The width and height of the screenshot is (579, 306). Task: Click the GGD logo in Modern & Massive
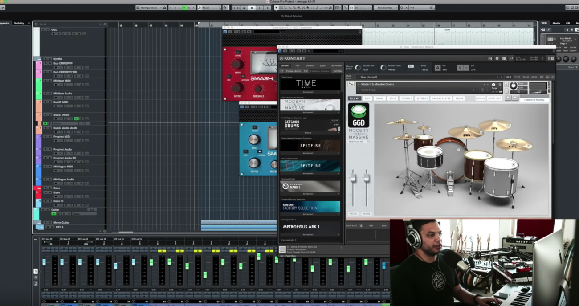tap(358, 116)
